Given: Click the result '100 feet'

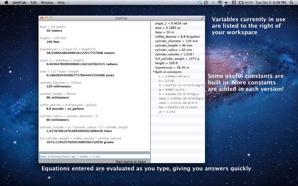Looking at the screenshot, I should click(x=53, y=42).
